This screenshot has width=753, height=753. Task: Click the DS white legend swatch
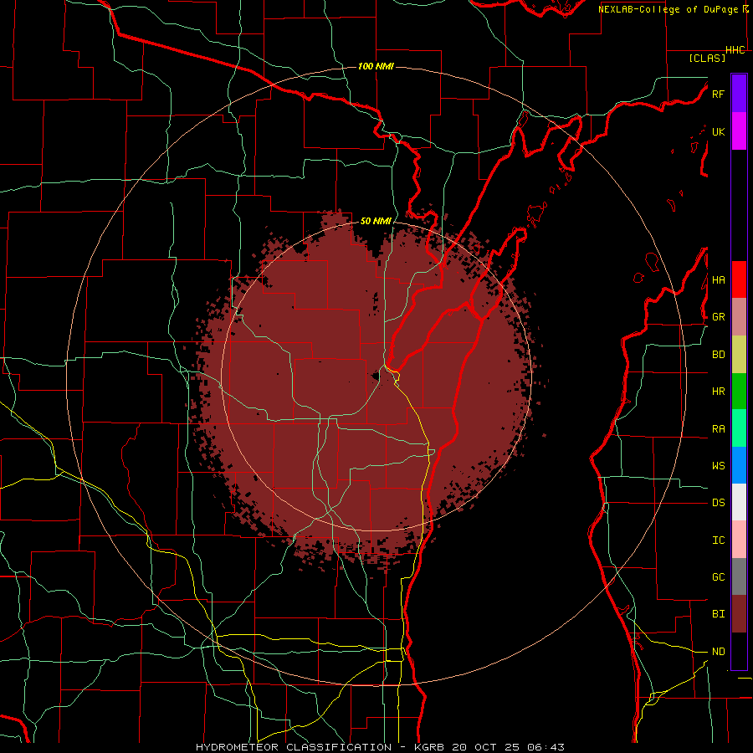739,502
